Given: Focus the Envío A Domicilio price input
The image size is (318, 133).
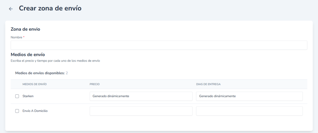Looking at the screenshot, I should click(x=141, y=111).
